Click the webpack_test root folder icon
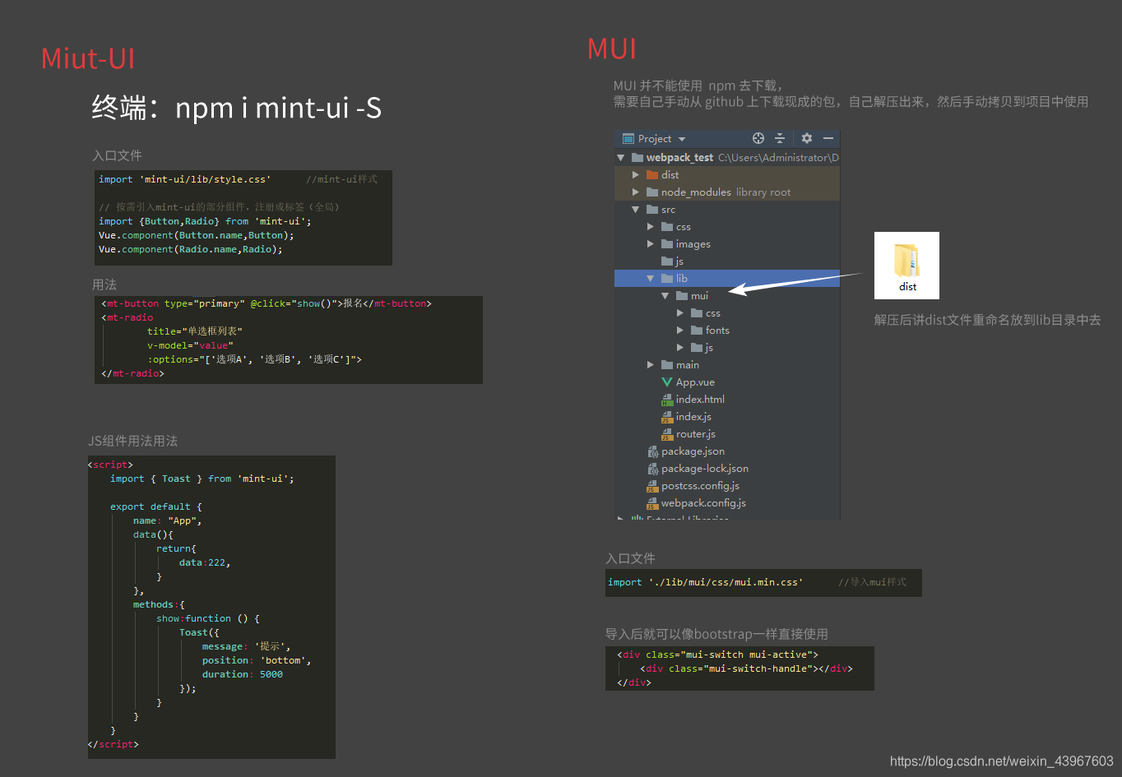1122x777 pixels. [637, 157]
